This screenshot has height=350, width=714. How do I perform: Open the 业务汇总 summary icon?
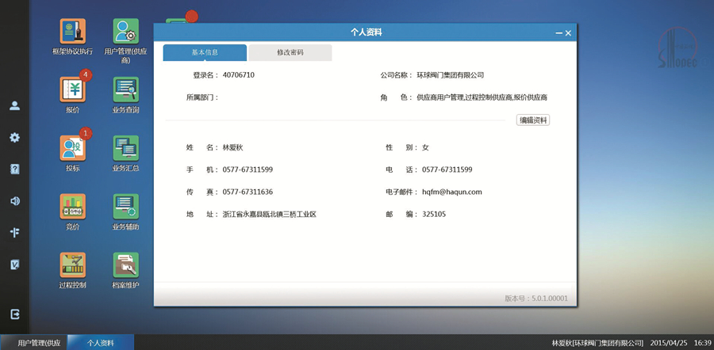pyautogui.click(x=125, y=147)
